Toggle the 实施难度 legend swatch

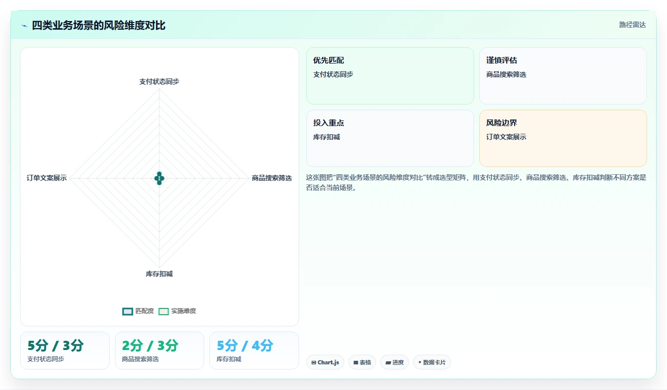pos(164,311)
